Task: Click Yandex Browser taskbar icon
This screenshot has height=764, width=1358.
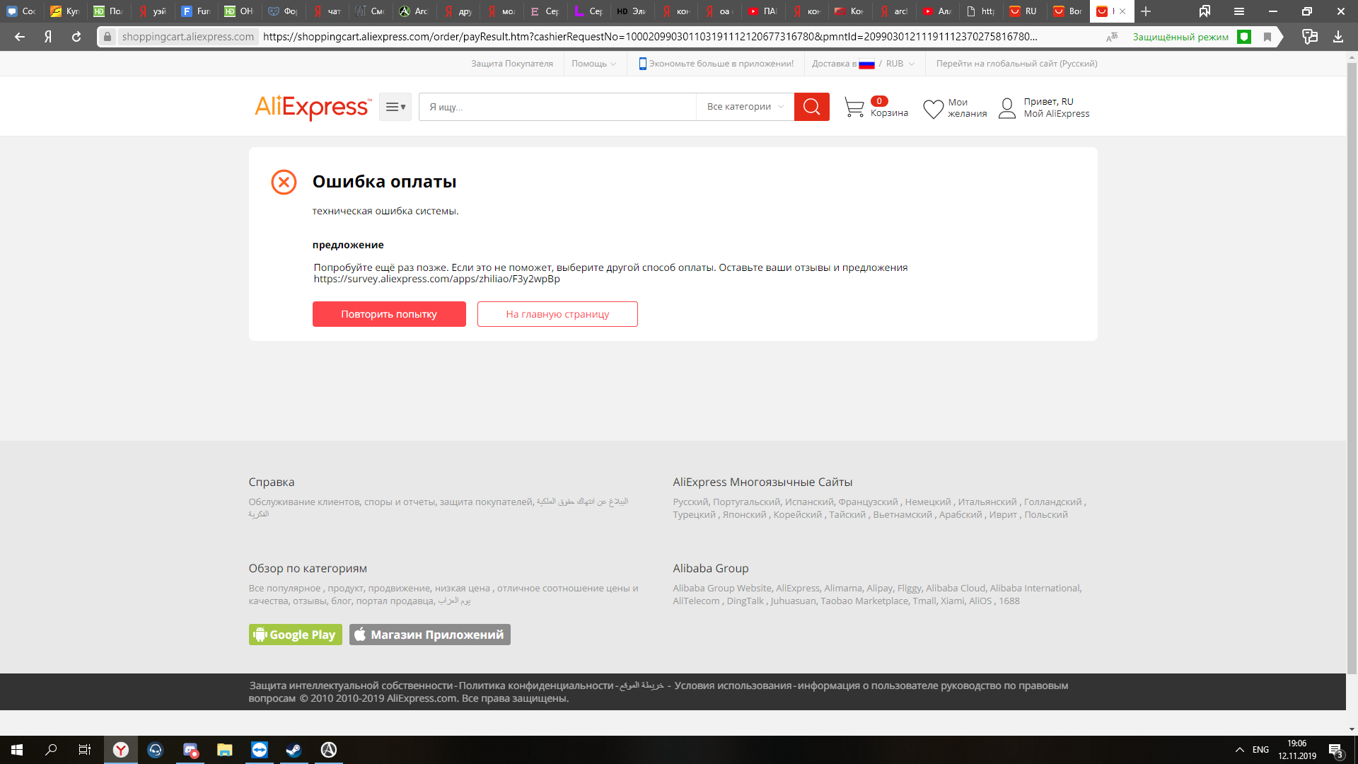Action: pos(121,750)
